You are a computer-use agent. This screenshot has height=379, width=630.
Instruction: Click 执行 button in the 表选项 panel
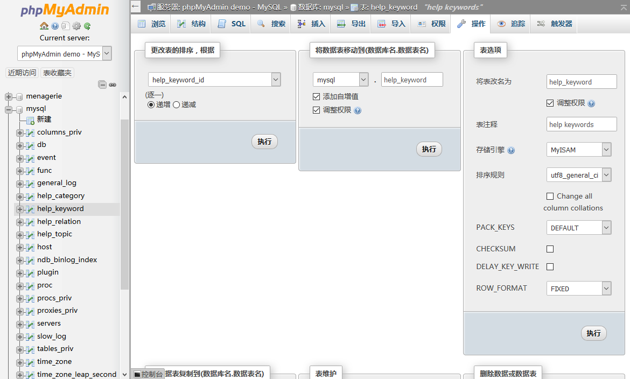(593, 333)
